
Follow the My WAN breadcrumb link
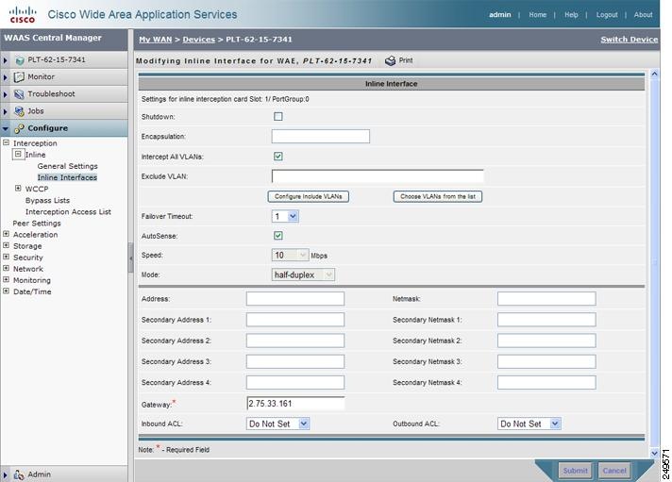155,40
